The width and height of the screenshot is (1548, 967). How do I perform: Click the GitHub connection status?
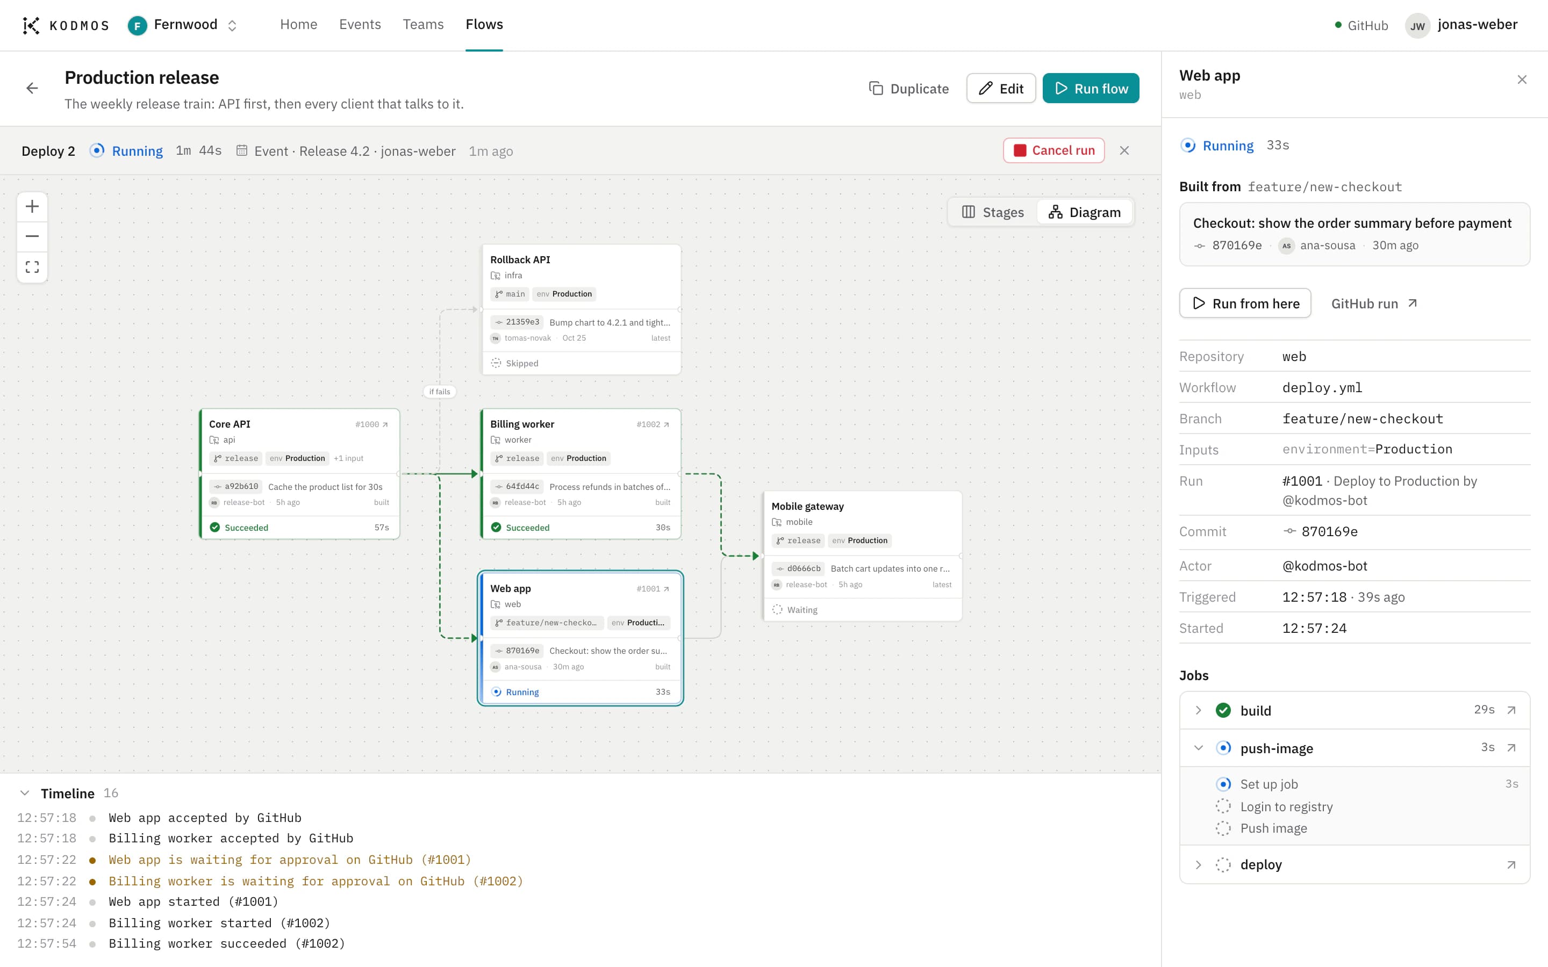click(x=1360, y=26)
